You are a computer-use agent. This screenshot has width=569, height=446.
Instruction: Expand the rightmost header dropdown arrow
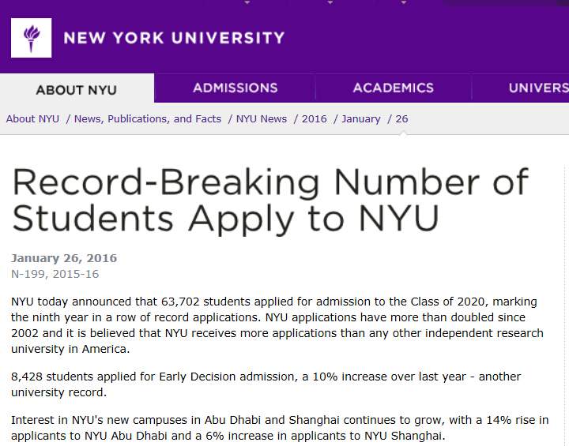click(403, 3)
